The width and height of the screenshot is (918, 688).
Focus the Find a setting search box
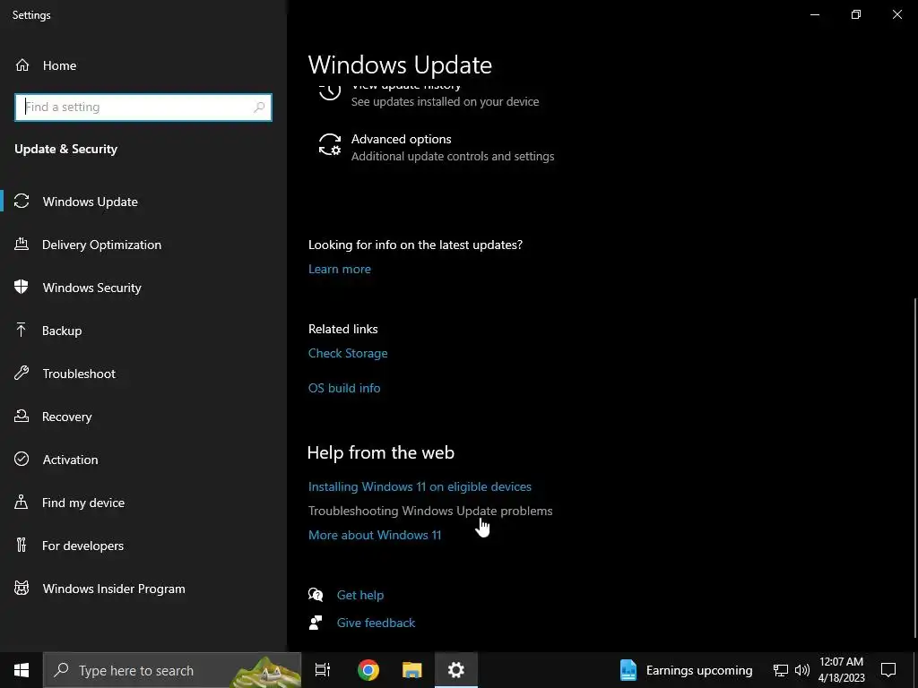click(143, 107)
